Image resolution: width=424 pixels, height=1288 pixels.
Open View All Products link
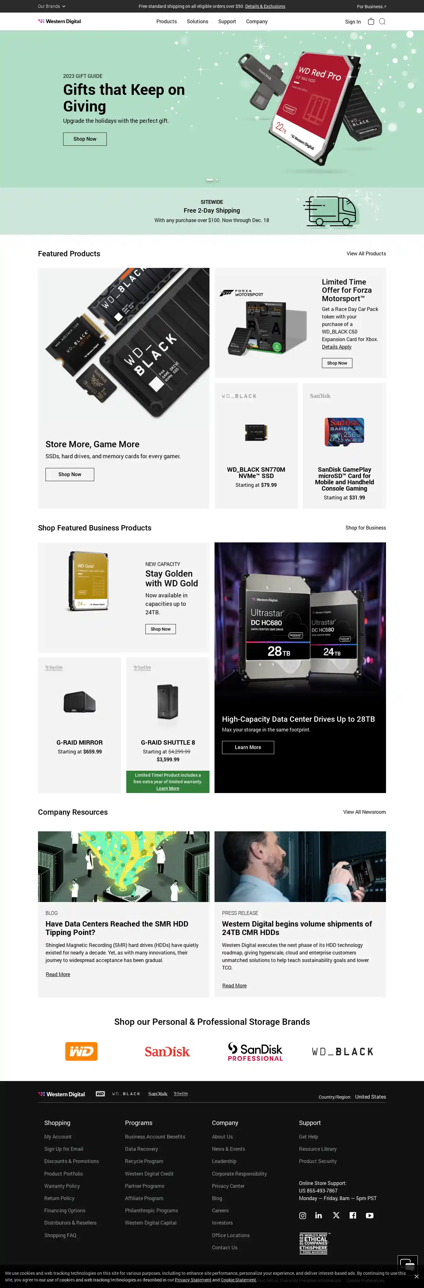(366, 253)
